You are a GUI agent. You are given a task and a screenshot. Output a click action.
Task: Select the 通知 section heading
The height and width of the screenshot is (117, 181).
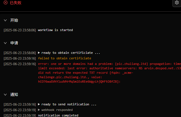[x=14, y=95]
